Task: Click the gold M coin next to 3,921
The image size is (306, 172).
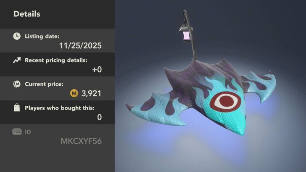Action: [74, 93]
